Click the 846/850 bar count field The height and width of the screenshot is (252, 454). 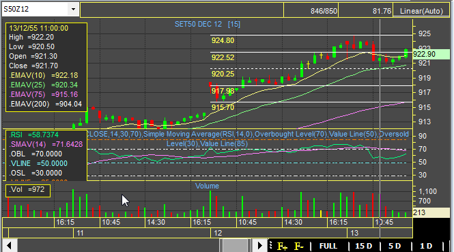311,11
